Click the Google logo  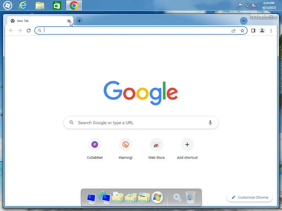[141, 93]
